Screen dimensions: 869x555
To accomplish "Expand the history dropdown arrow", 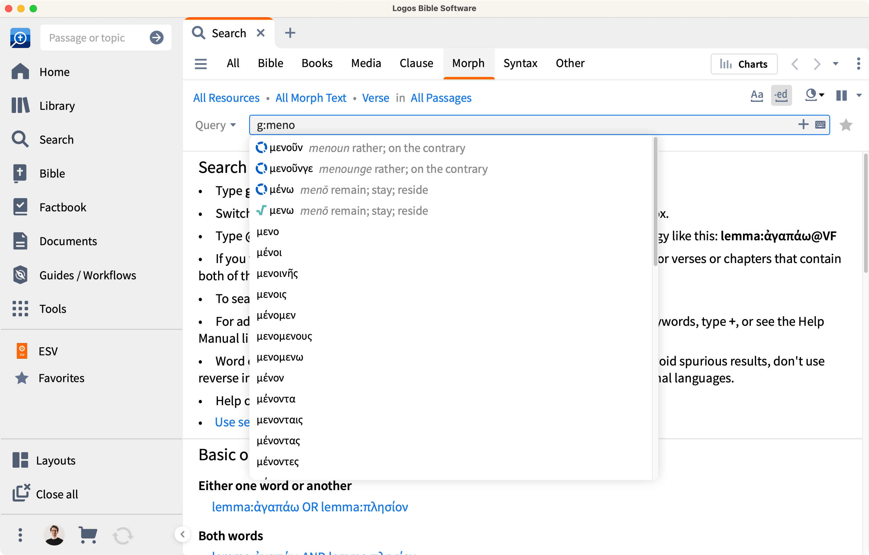I will click(835, 64).
